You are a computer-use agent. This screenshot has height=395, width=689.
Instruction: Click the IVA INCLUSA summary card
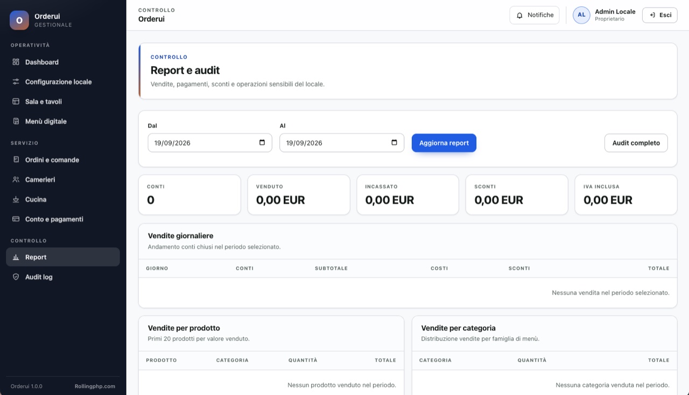(x=626, y=195)
